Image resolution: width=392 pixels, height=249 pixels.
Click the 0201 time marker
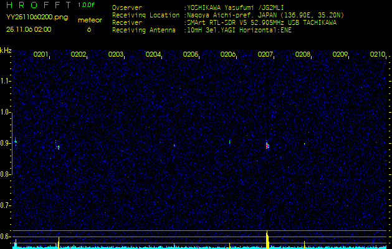[x=41, y=55]
